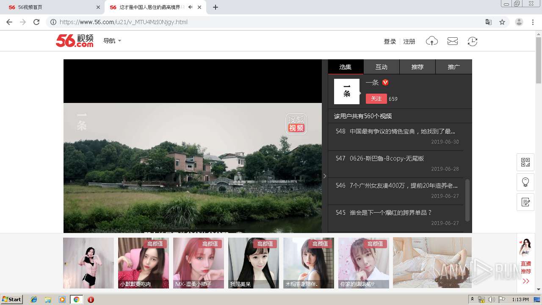Click the 56.com logo
Image resolution: width=542 pixels, height=305 pixels.
[75, 41]
